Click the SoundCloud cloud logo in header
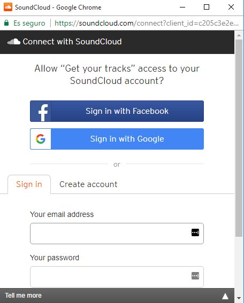This screenshot has height=303, width=244. pyautogui.click(x=14, y=42)
